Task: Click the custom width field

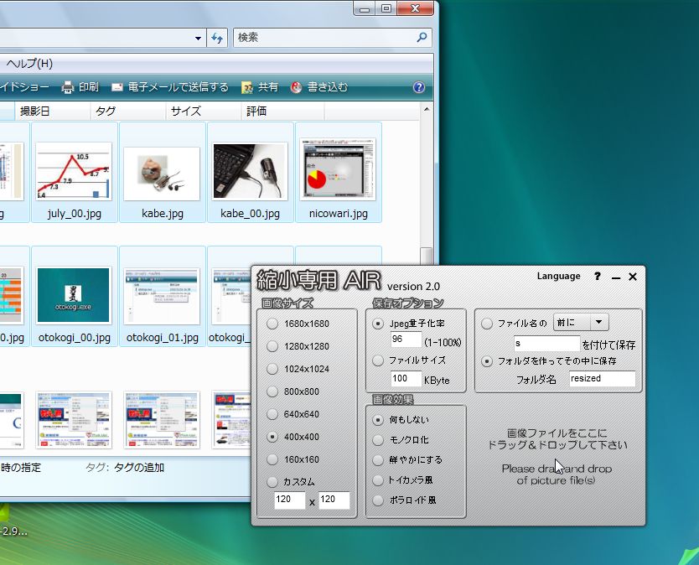Action: pyautogui.click(x=289, y=500)
